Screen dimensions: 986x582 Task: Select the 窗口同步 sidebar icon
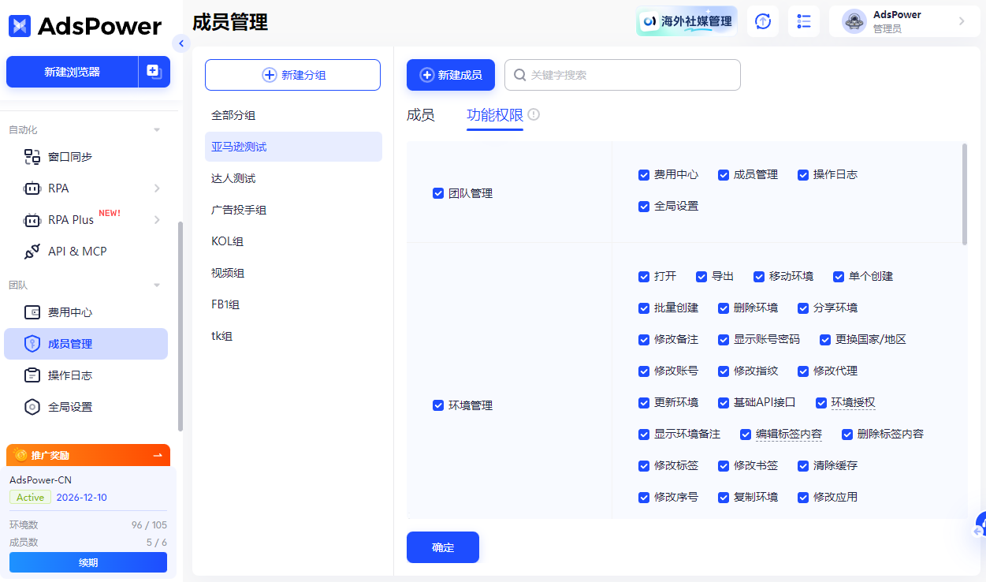coord(32,156)
